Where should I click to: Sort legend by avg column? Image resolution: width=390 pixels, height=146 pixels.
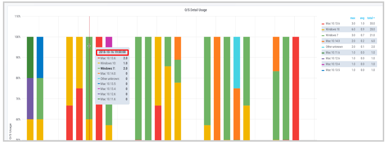point(362,18)
